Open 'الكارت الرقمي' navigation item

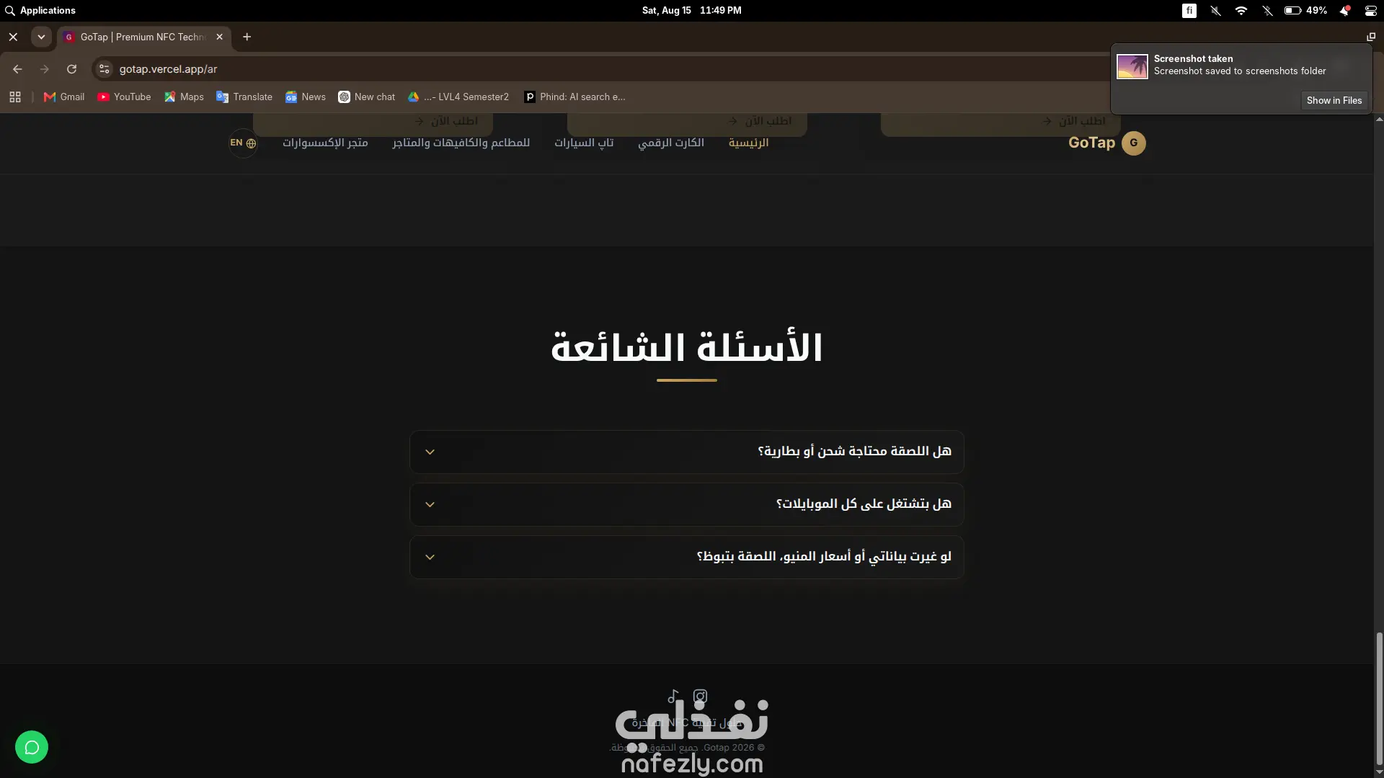pos(671,143)
